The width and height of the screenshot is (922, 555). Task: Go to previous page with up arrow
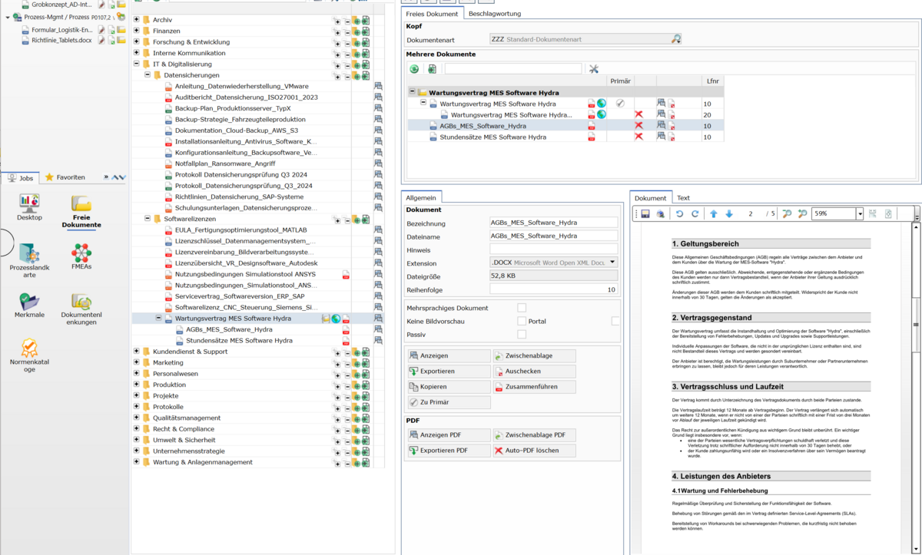click(x=714, y=214)
